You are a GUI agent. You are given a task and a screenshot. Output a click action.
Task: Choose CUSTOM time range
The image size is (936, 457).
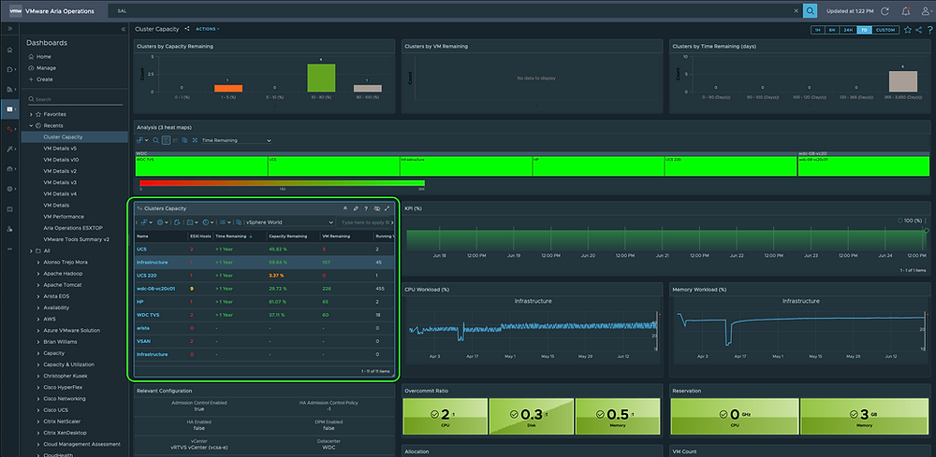pos(885,30)
